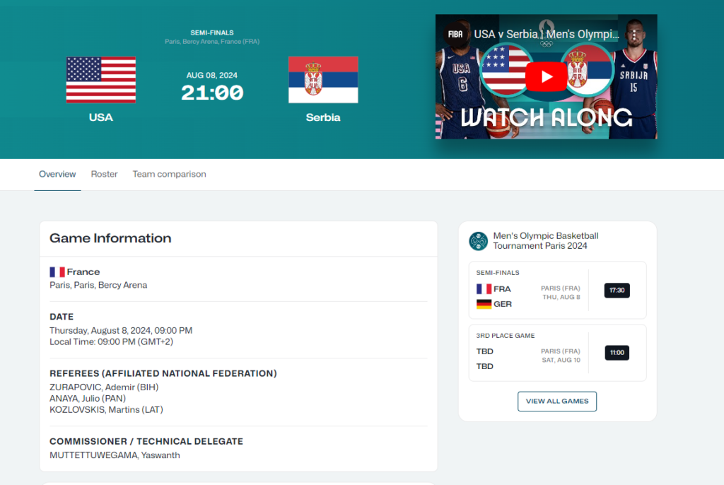The image size is (724, 485).
Task: Select the Overview tab
Action: [57, 174]
